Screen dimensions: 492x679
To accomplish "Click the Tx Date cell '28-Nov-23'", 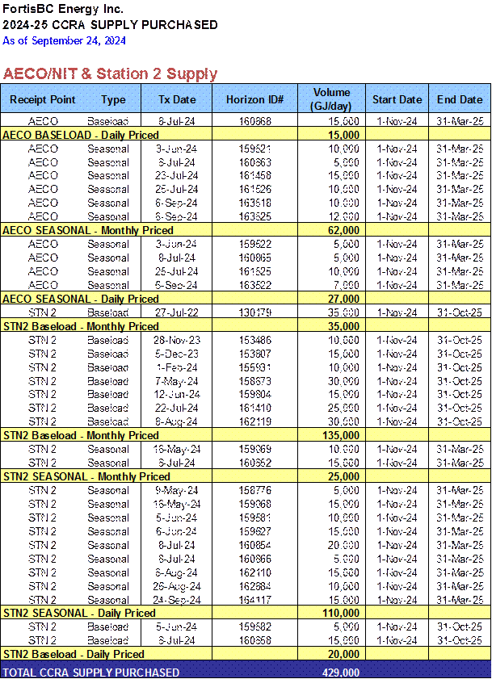I will (177, 341).
